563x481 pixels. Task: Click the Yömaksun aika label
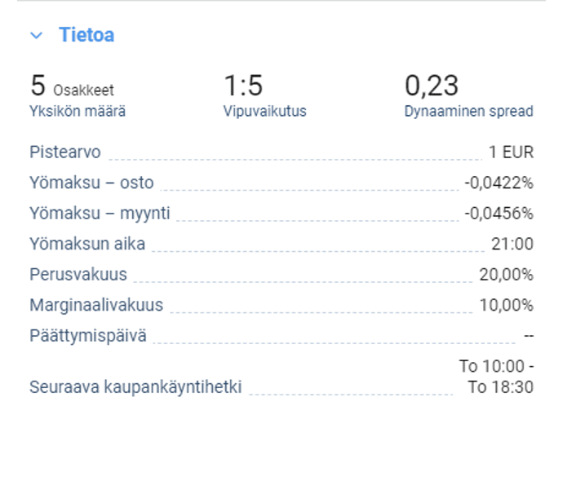coord(87,244)
